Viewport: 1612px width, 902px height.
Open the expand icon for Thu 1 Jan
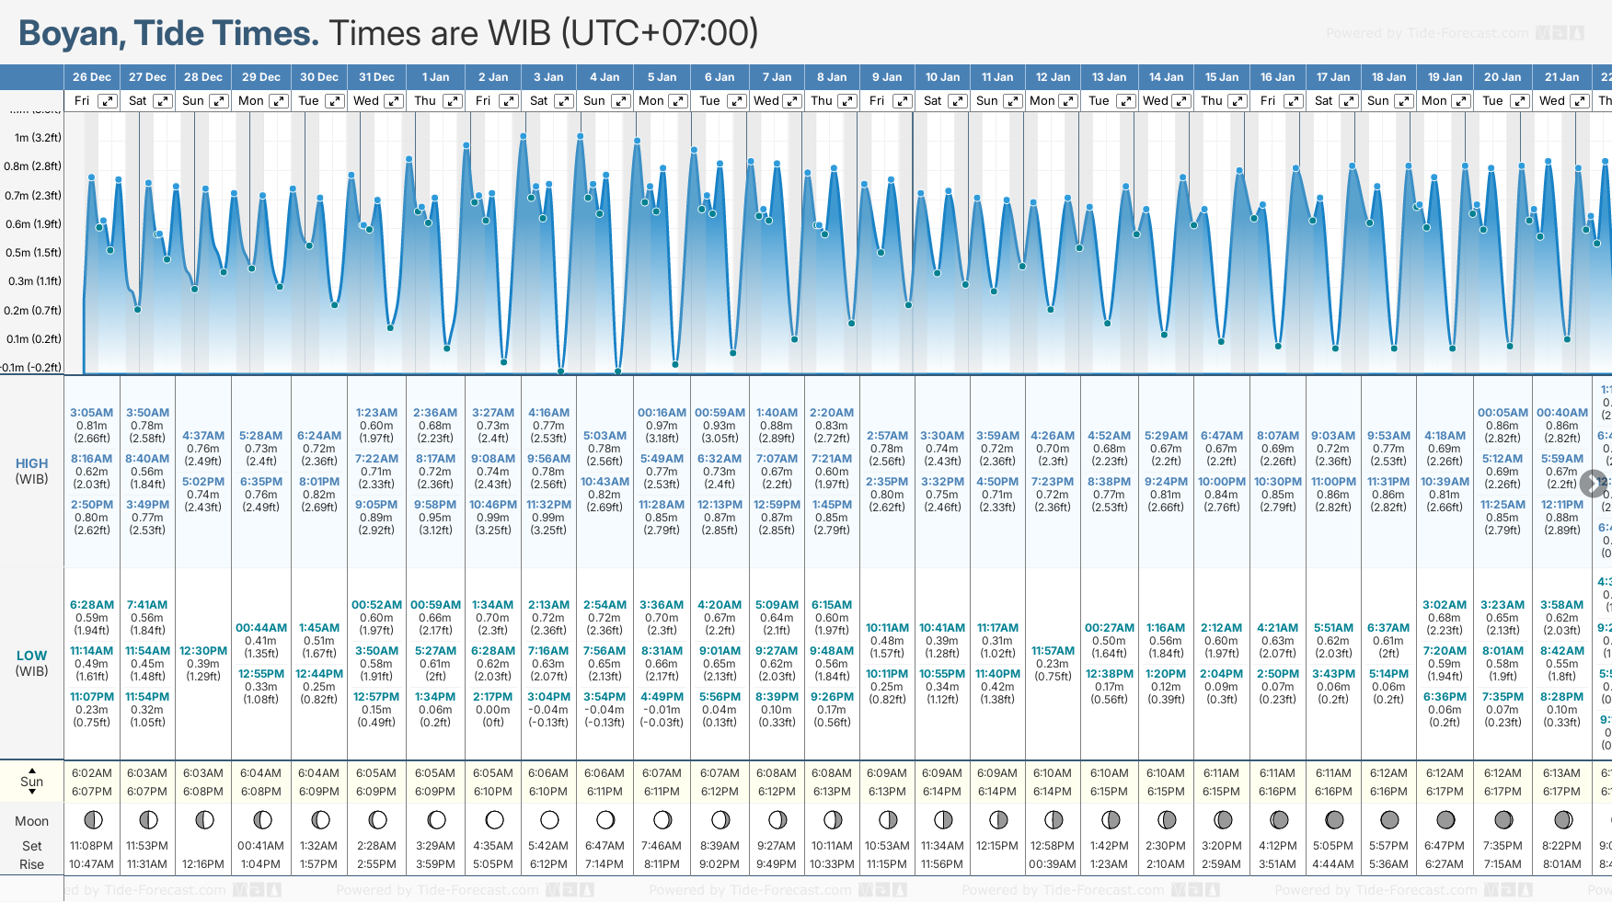pyautogui.click(x=452, y=101)
